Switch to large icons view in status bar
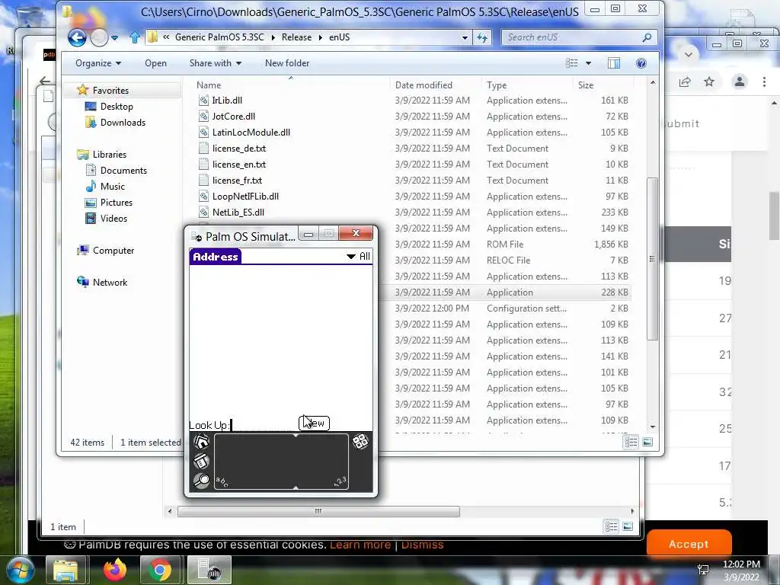780x585 pixels. coord(647,442)
